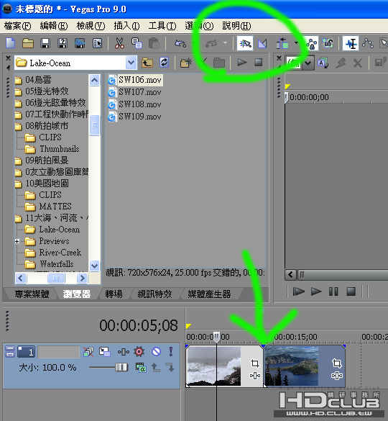Pause trimmer playback
Image resolution: width=388 pixels, height=421 pixels.
click(333, 291)
